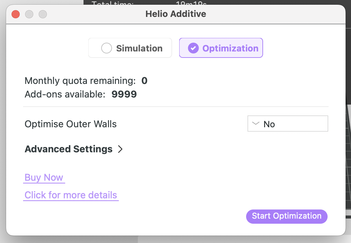Screen dimensions: 351x243
Task: Click the Add-ons available count 9999
Action: [124, 94]
